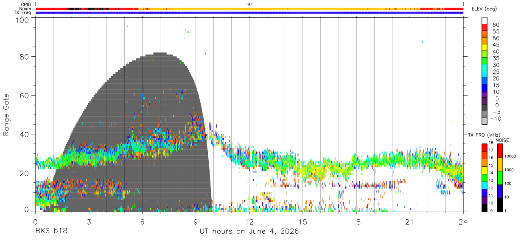
Task: Click the blue TX Freq status strip above the plot
Action: point(249,13)
